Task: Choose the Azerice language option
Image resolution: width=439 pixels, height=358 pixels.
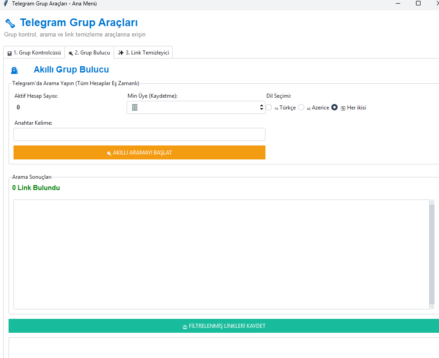Action: tap(301, 108)
